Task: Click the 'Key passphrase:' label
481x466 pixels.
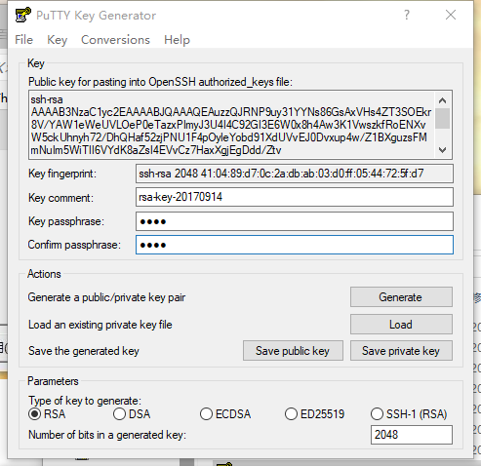Action: (66, 221)
